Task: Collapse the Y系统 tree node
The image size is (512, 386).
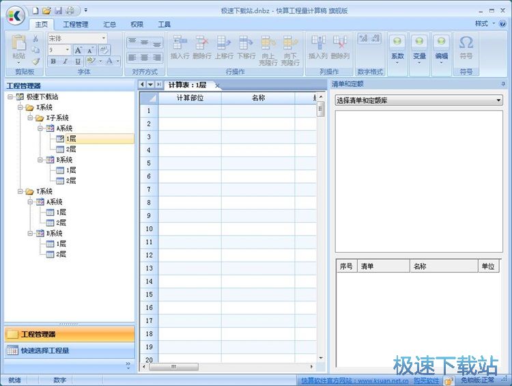Action: point(20,191)
